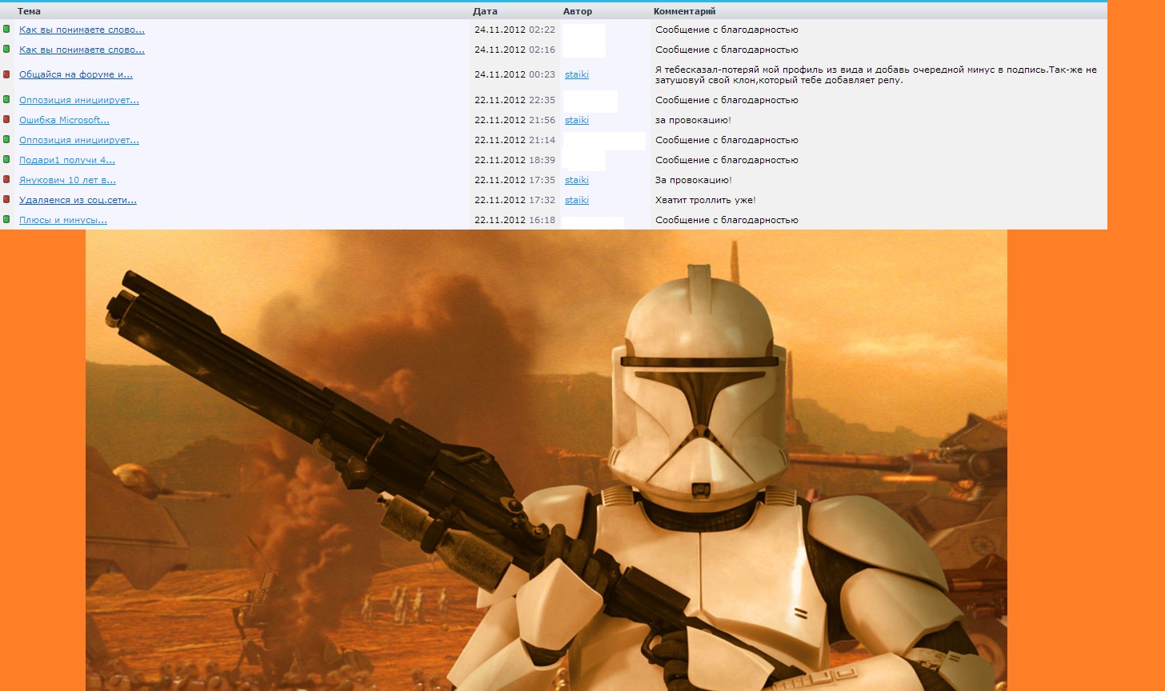The width and height of the screenshot is (1165, 691).
Task: Click 'Сообщение с благодарностью' in the 'Подари1' row
Action: click(x=727, y=160)
